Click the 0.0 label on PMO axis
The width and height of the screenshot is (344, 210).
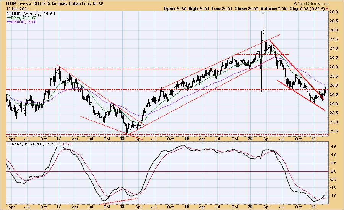(x=334, y=171)
